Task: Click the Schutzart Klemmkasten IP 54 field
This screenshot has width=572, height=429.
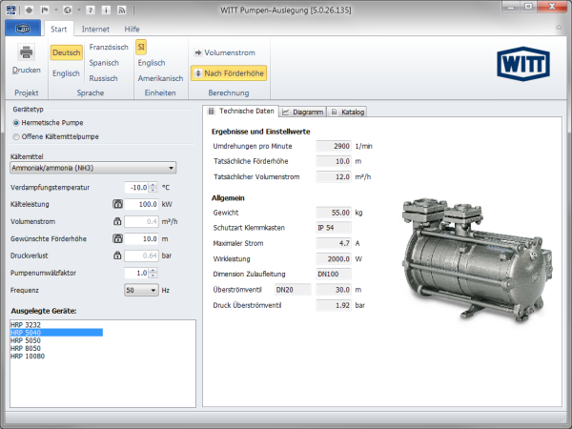Action: point(334,228)
